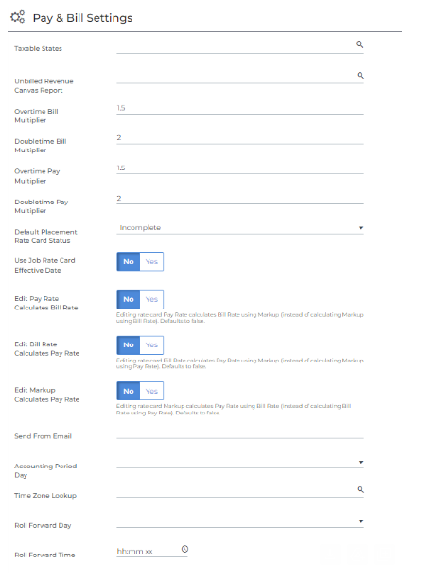Viewport: 421px width, 582px height.
Task: Select the Overtime Pay Multiplier input
Action: tap(240, 168)
